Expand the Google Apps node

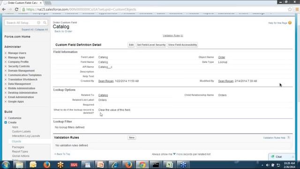tap(6, 101)
